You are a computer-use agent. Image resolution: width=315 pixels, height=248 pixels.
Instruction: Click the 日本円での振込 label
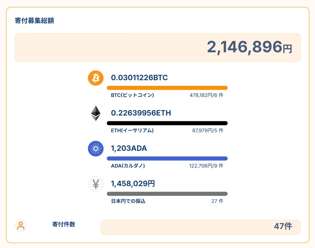pyautogui.click(x=128, y=201)
